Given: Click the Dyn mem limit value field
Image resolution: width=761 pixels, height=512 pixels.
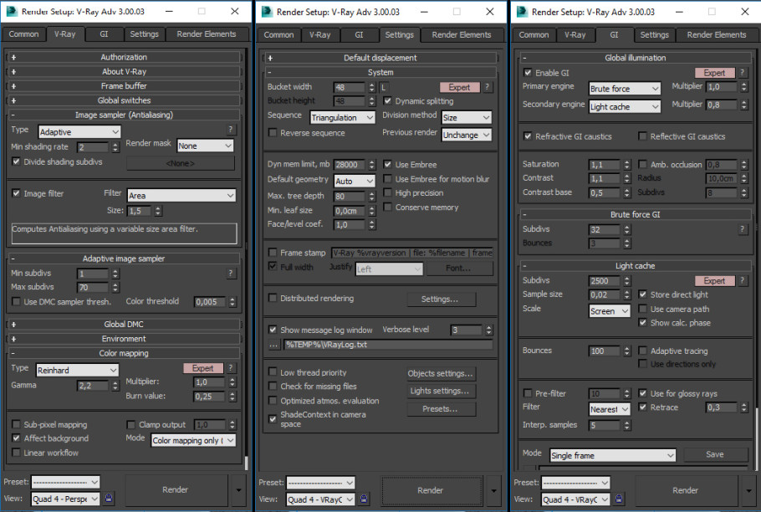Looking at the screenshot, I should (x=350, y=165).
